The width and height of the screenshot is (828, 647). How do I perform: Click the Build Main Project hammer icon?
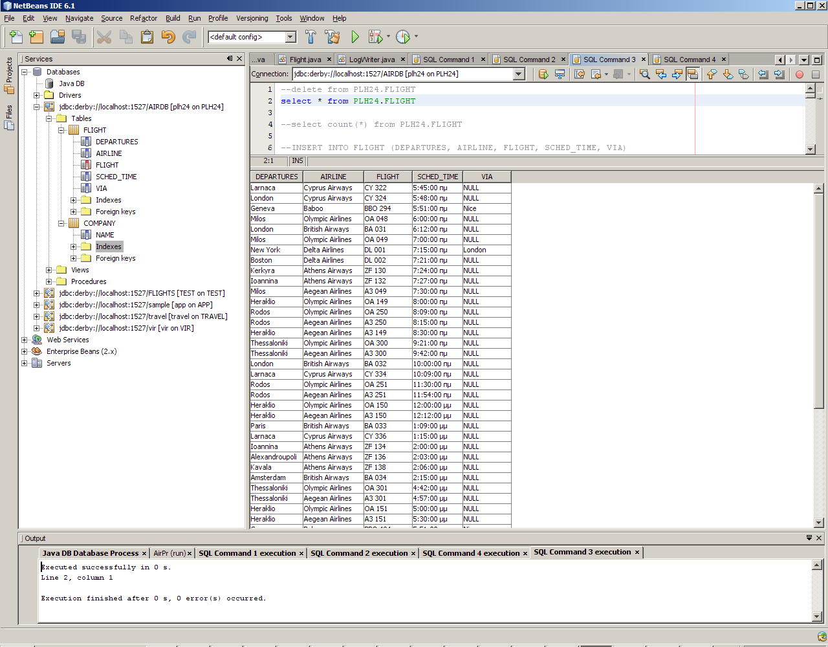311,37
